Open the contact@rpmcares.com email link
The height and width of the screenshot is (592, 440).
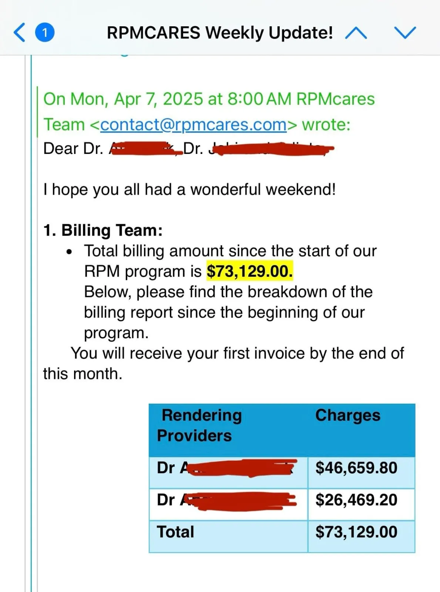coord(193,125)
